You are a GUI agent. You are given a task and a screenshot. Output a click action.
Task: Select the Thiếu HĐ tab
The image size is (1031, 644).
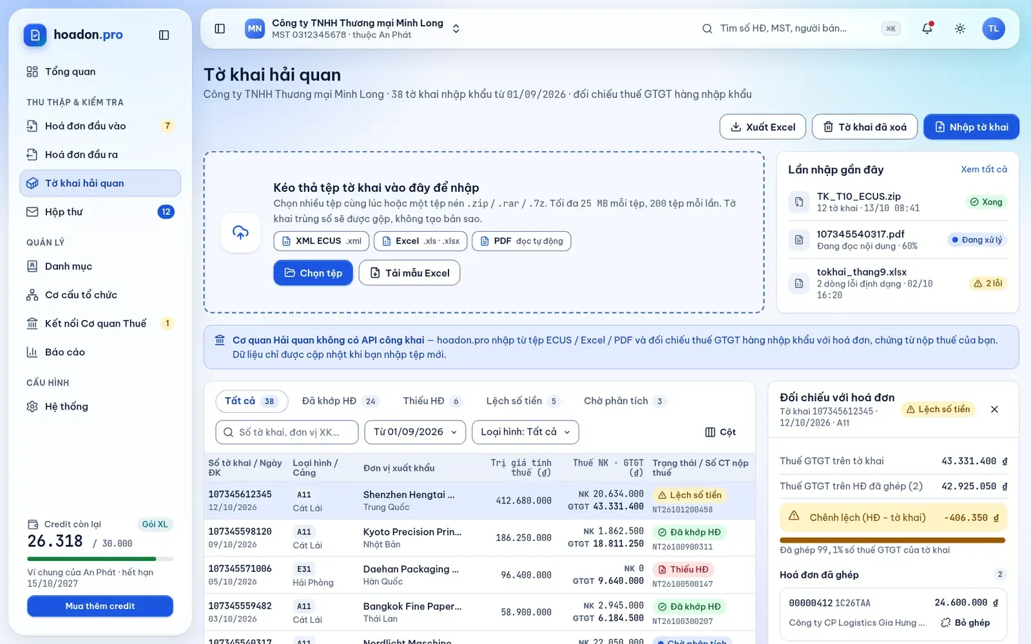432,401
